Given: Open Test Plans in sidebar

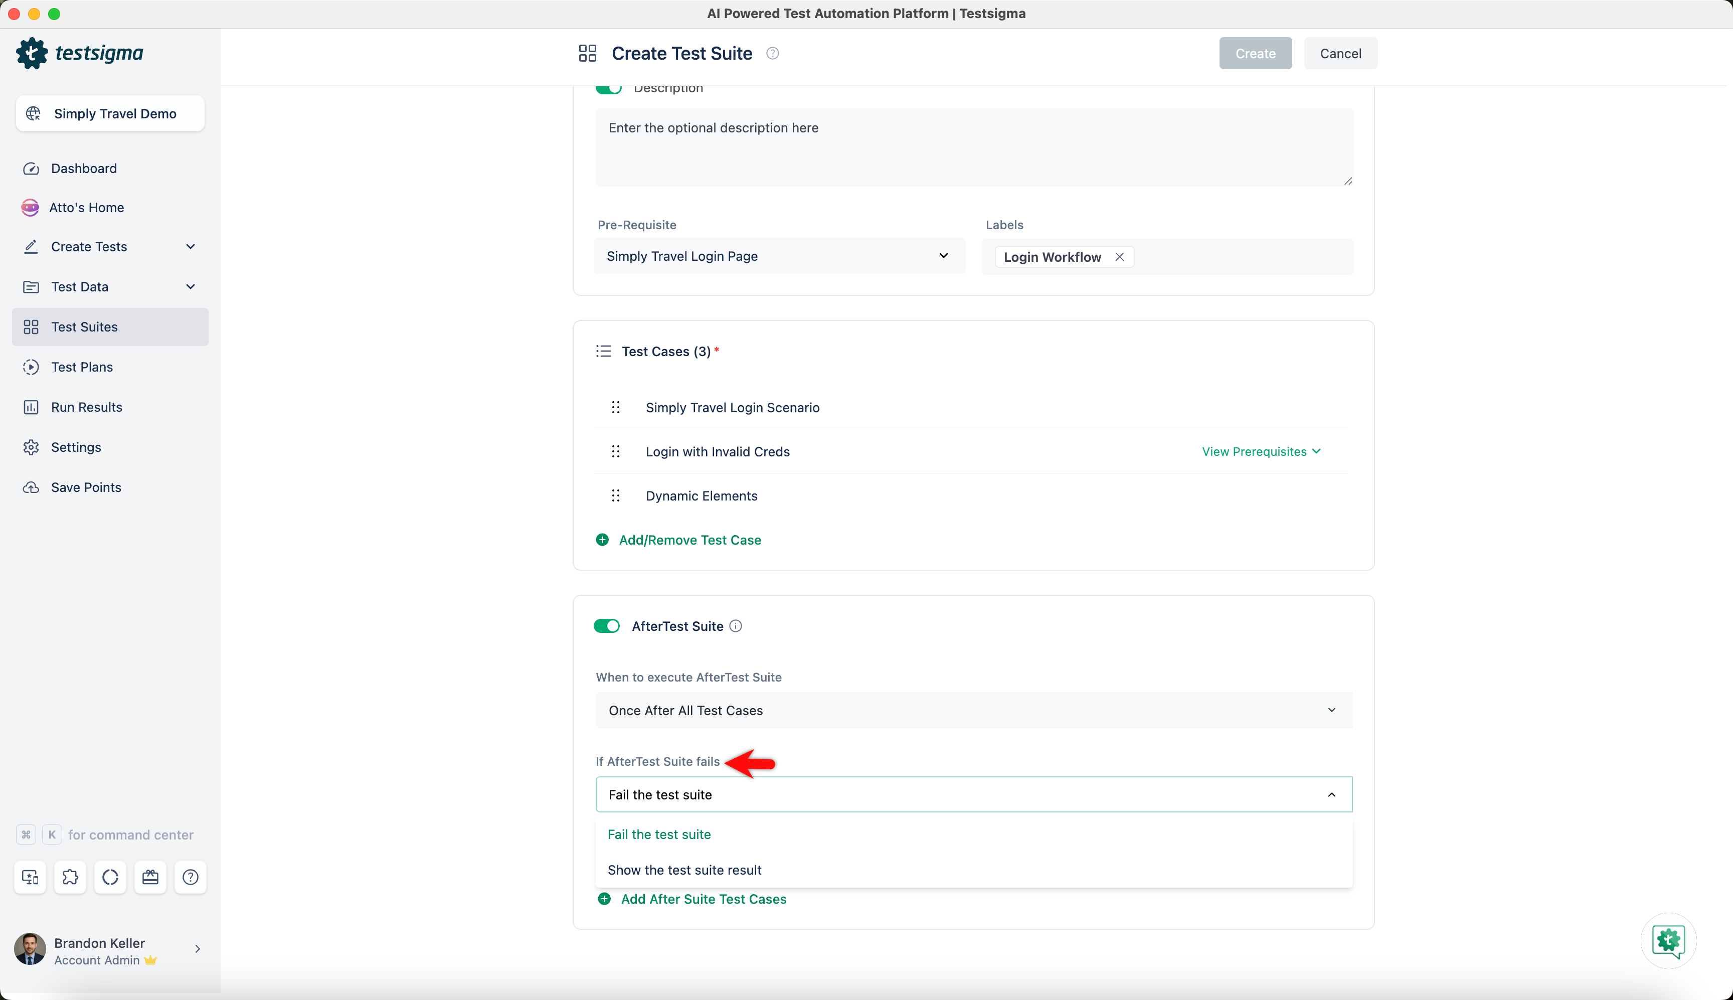Looking at the screenshot, I should coord(82,367).
